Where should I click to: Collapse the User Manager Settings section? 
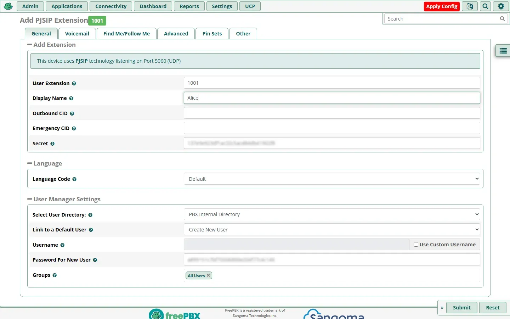(x=30, y=199)
